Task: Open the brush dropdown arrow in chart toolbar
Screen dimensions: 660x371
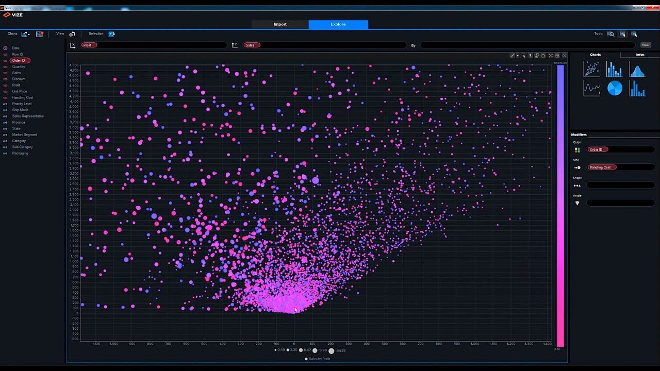Action: (518, 56)
